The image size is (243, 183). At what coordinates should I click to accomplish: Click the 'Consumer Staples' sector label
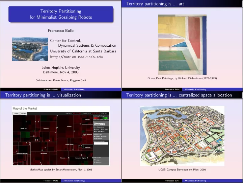(x=81, y=158)
